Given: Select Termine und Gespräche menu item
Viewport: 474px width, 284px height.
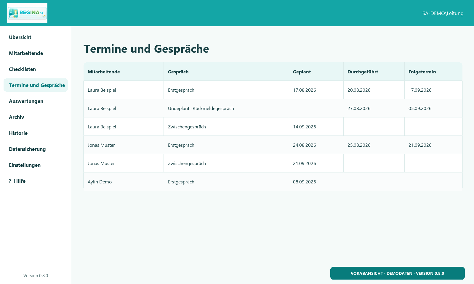Looking at the screenshot, I should (x=36, y=85).
